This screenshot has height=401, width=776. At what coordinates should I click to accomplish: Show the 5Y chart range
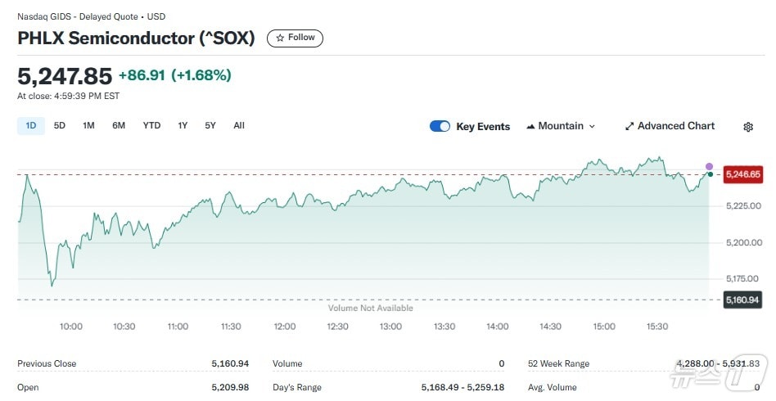pyautogui.click(x=210, y=126)
